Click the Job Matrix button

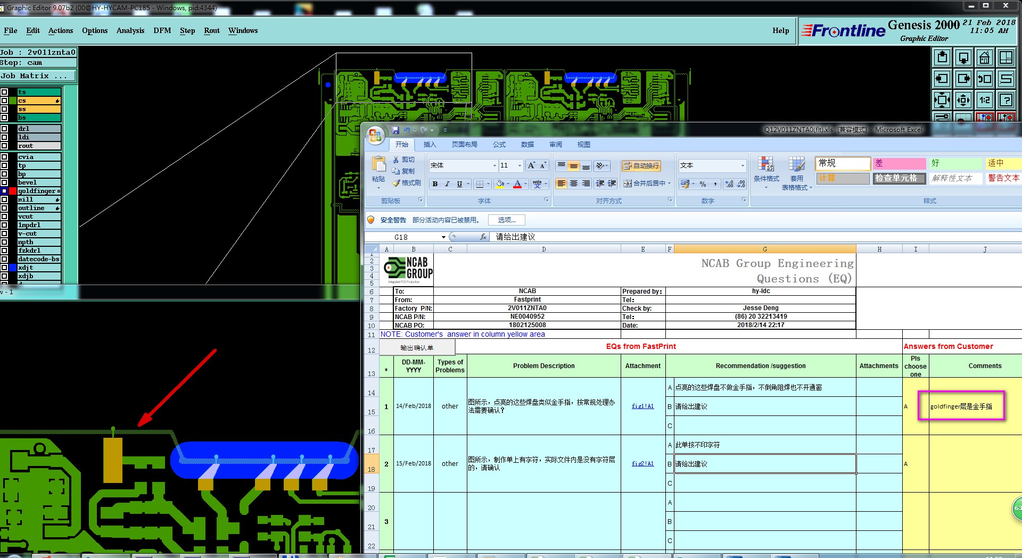38,76
